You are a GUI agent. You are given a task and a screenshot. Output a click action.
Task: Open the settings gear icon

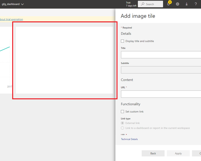(x=178, y=4)
